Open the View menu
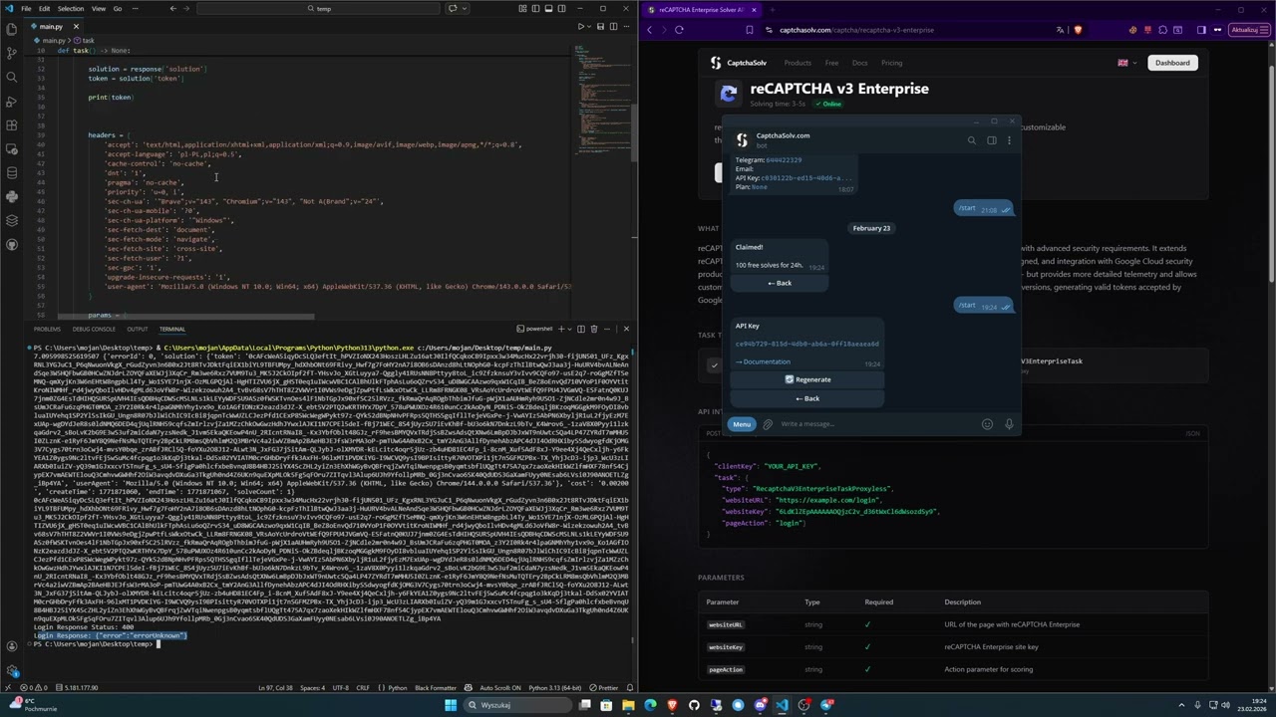The image size is (1276, 717). tap(99, 9)
